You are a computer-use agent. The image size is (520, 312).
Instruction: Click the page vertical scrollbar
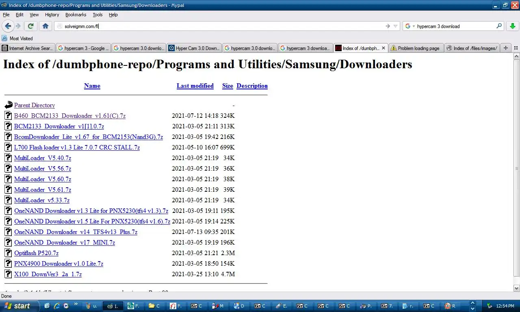pos(517,168)
